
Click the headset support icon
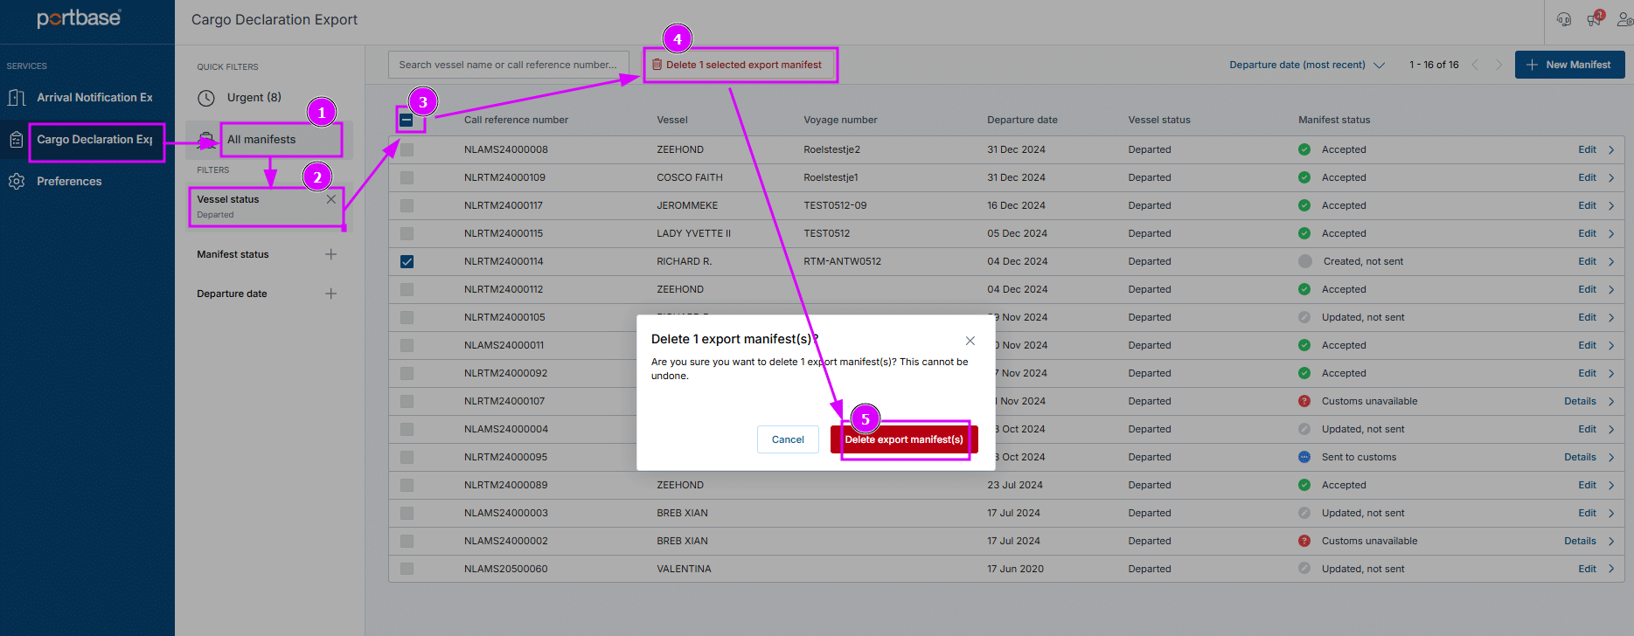click(x=1564, y=19)
